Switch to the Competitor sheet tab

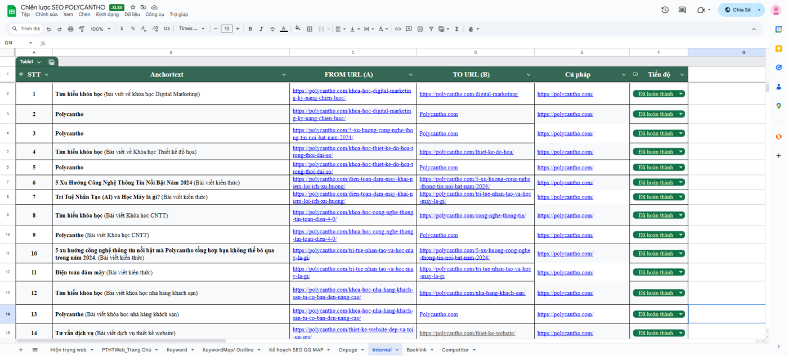tap(458, 350)
